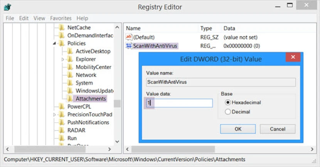Select the PushNotifications folder icon
The width and height of the screenshot is (320, 167).
(62, 122)
